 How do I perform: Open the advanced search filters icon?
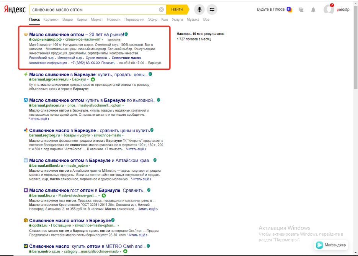point(212,10)
